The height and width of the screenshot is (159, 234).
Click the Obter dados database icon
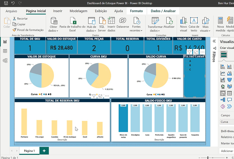(53, 21)
